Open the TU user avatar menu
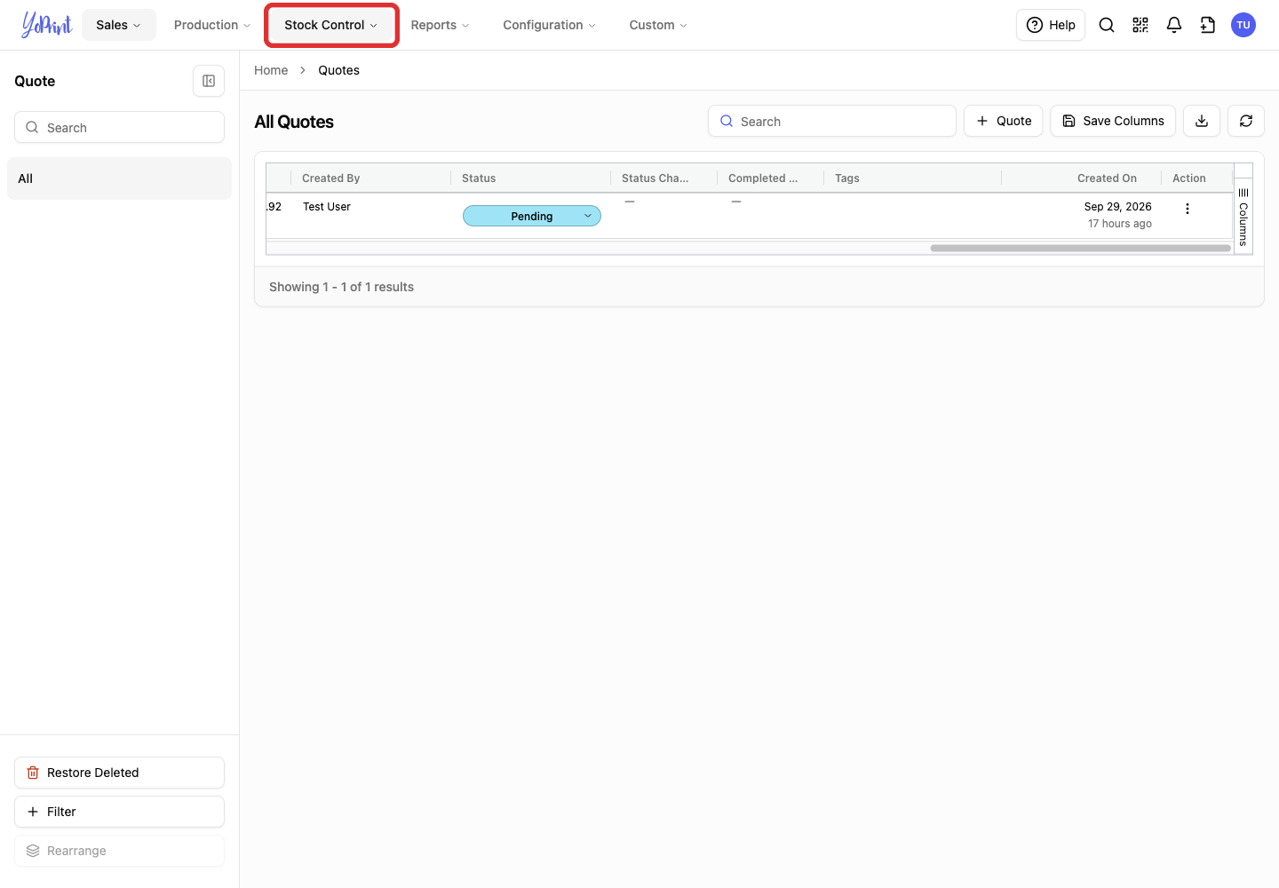Image resolution: width=1279 pixels, height=888 pixels. pyautogui.click(x=1243, y=25)
